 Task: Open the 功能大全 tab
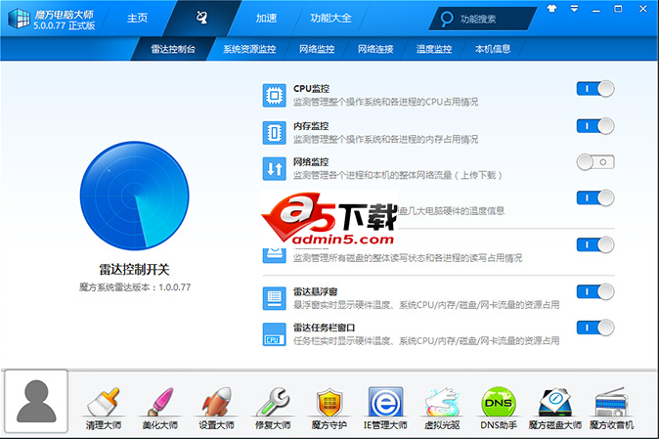330,18
